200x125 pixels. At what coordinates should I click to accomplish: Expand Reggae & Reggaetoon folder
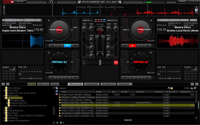4,120
